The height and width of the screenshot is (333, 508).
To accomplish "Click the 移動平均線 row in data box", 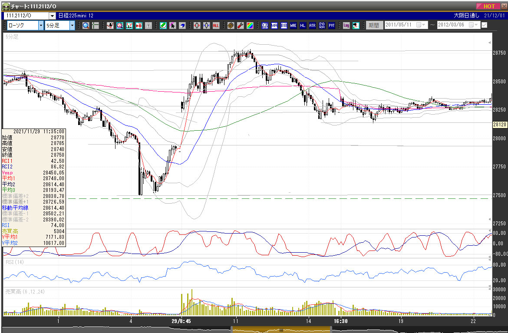I will (x=33, y=208).
